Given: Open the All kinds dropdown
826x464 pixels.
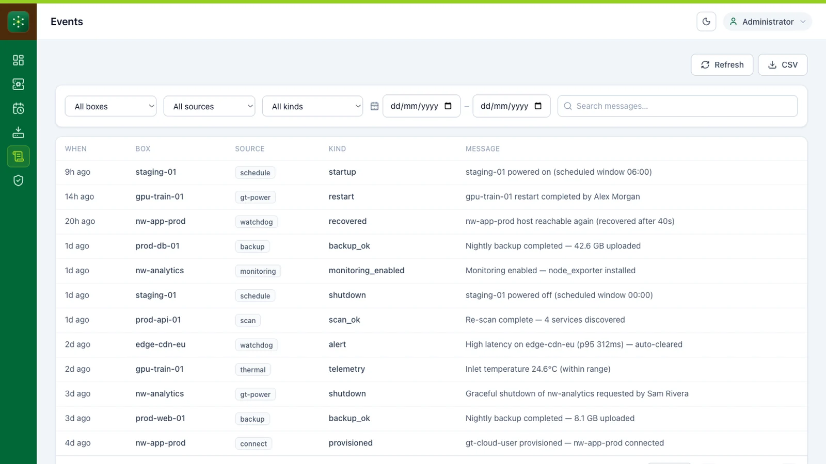Looking at the screenshot, I should [x=312, y=106].
